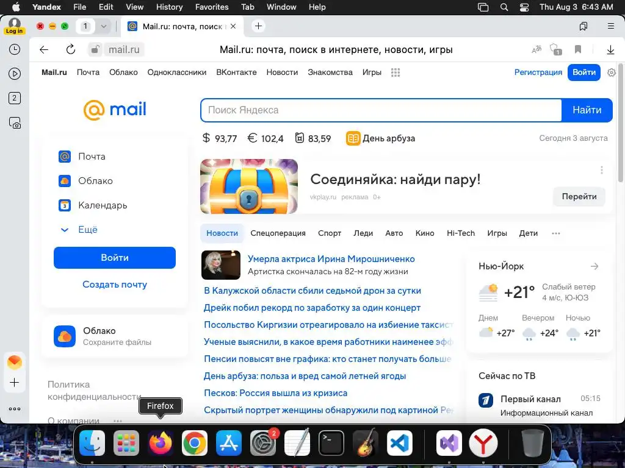This screenshot has height=468, width=625.
Task: Click the euro rate 102,4
Action: [x=266, y=138]
